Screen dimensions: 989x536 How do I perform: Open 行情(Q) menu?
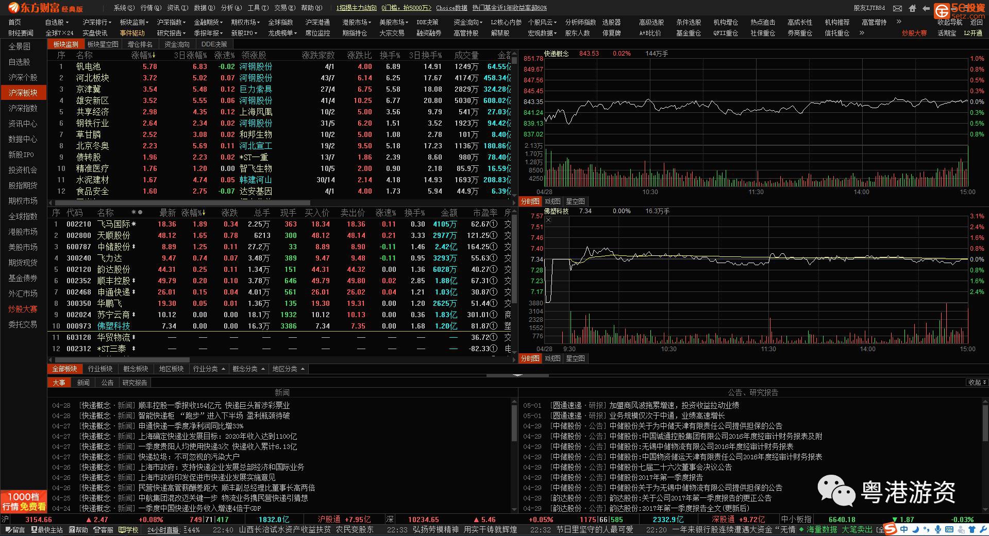150,8
